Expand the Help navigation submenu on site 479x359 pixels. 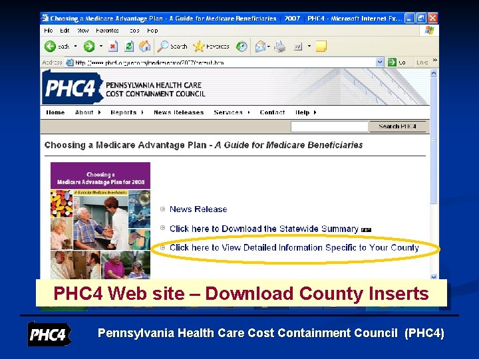click(x=315, y=112)
